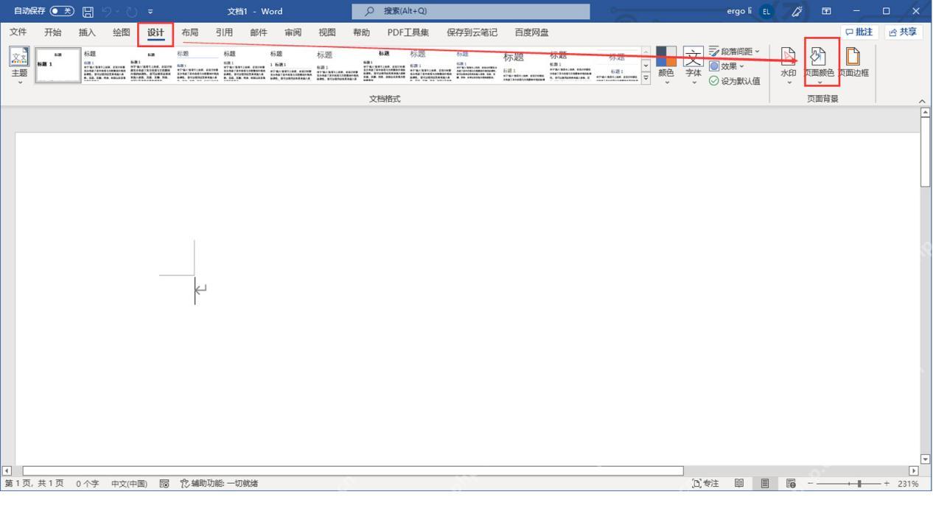The height and width of the screenshot is (525, 933).
Task: Enable 专注 Focus mode
Action: click(x=705, y=484)
